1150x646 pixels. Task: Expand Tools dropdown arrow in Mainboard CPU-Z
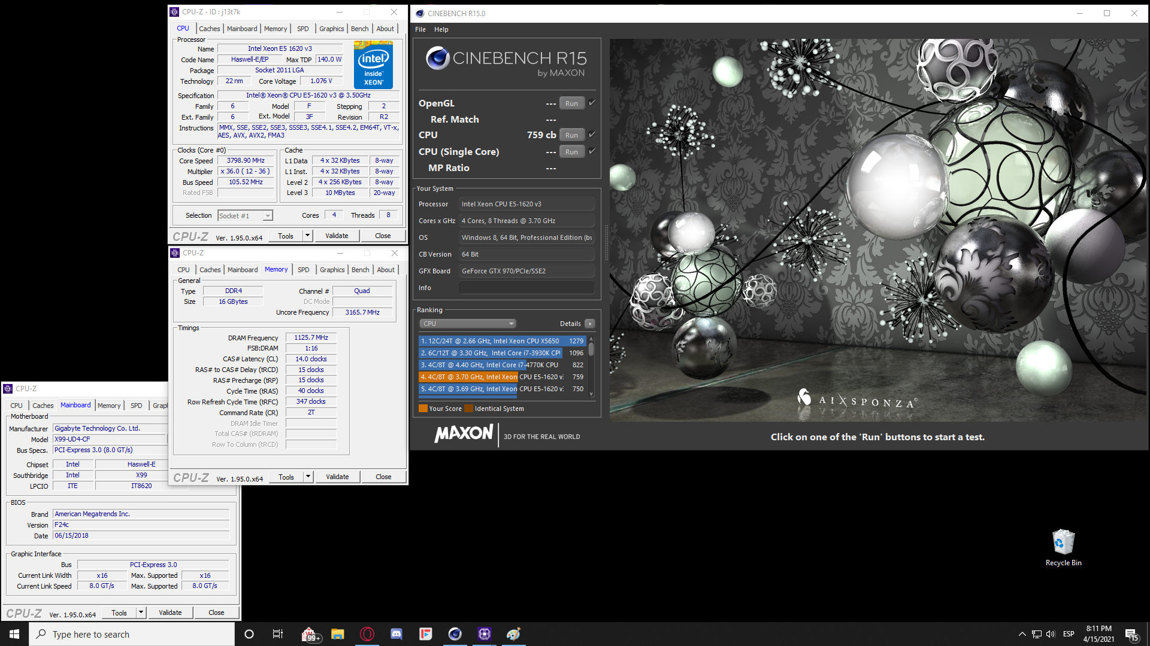tap(141, 613)
